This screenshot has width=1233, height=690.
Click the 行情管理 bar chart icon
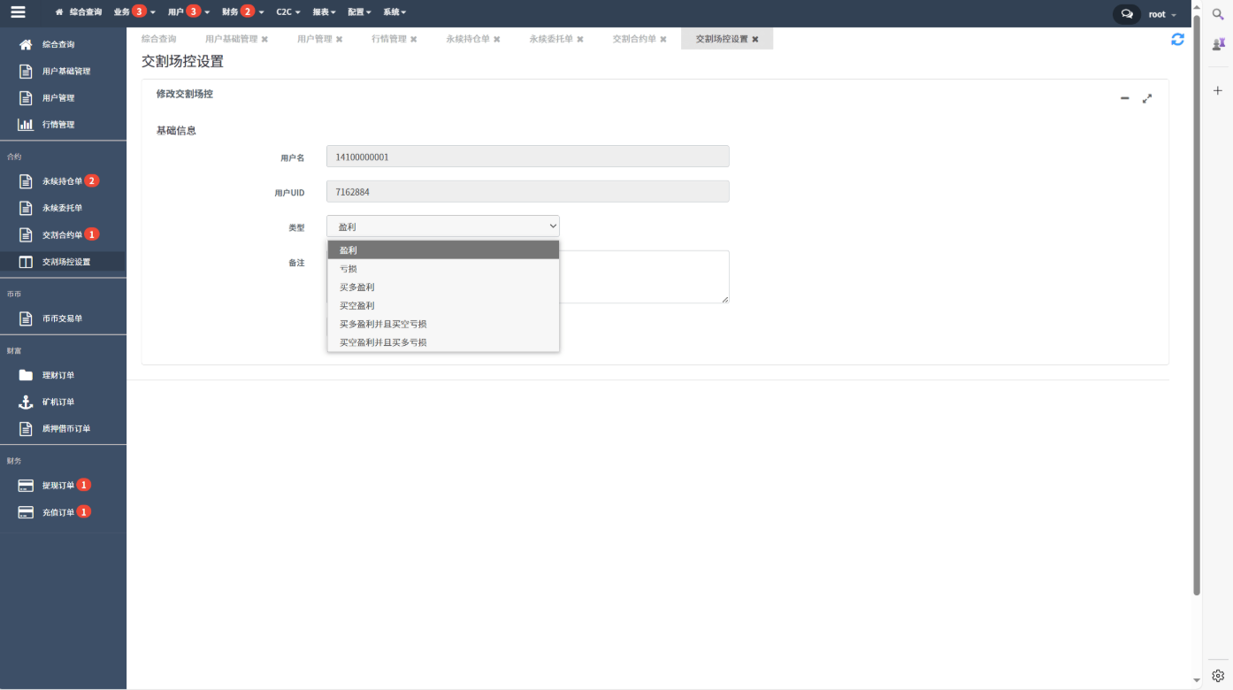[26, 125]
